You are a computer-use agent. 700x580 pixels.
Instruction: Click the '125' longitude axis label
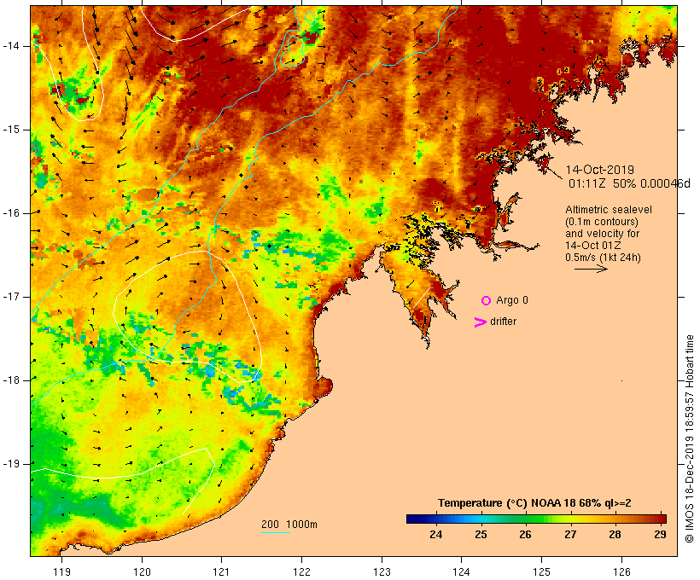point(542,572)
